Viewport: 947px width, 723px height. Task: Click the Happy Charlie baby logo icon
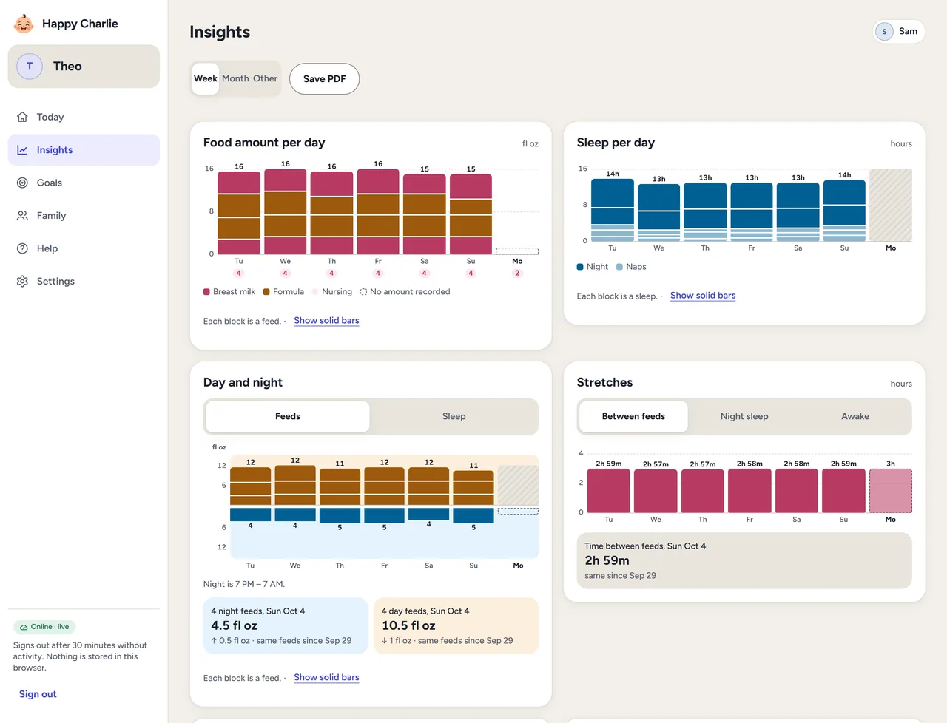24,24
